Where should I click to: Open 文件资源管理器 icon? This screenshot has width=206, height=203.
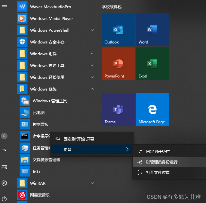25,160
